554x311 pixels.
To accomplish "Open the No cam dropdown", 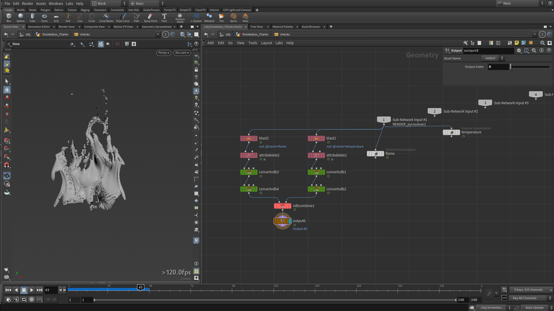I will pyautogui.click(x=182, y=53).
